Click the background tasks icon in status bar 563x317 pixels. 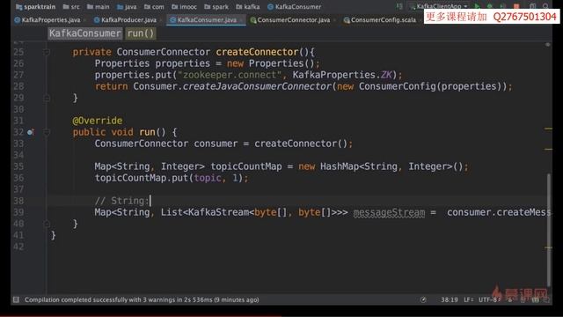tap(423, 299)
